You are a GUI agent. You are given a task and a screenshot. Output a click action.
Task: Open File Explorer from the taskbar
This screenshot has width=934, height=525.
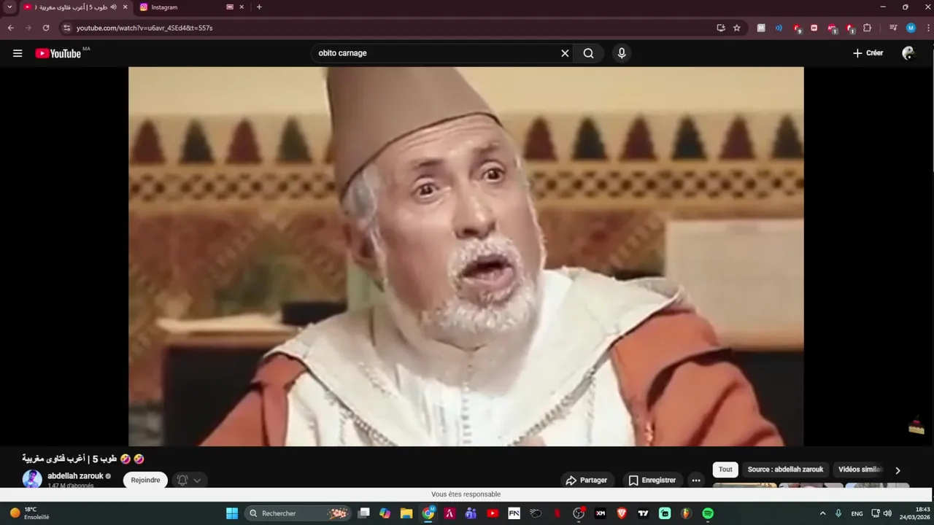[x=406, y=513]
